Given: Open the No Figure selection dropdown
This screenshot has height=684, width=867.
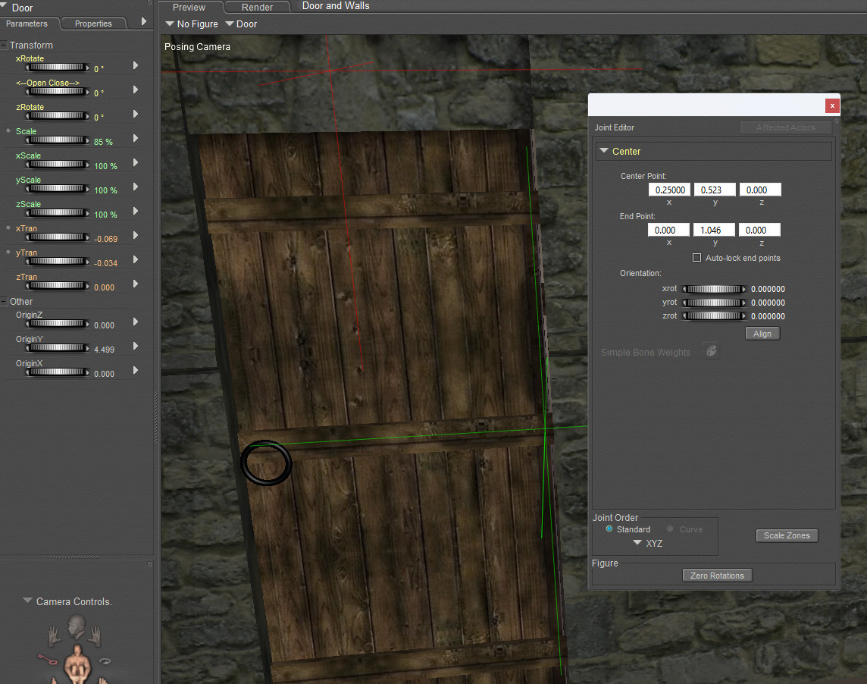Looking at the screenshot, I should pyautogui.click(x=192, y=24).
